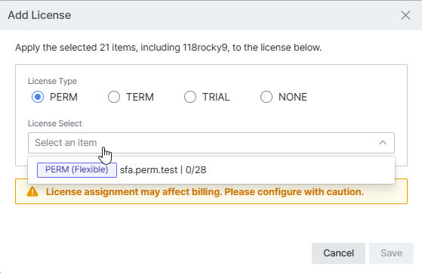Click the Save button

tap(391, 253)
